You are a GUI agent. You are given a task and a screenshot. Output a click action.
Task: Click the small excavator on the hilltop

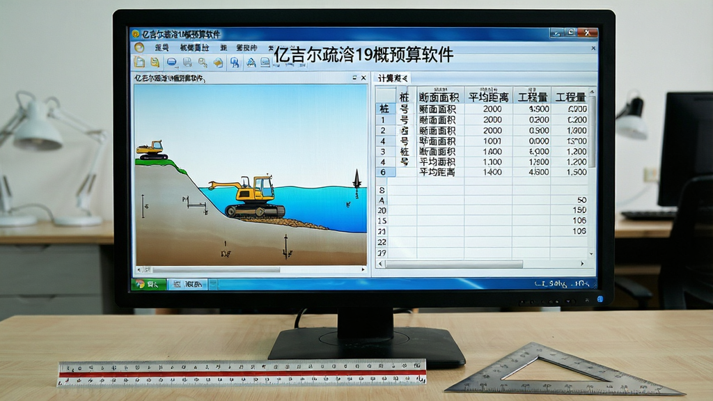(152, 150)
